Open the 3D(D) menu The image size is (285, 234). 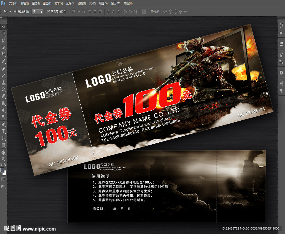coord(92,3)
